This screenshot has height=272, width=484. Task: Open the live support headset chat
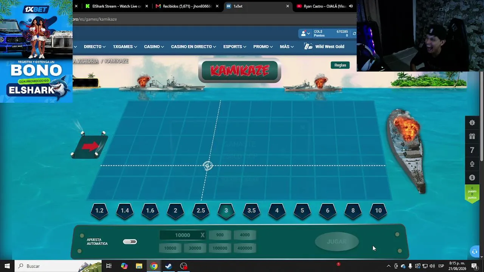coord(475,252)
